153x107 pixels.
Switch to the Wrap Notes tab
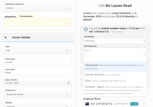[x=10, y=17]
